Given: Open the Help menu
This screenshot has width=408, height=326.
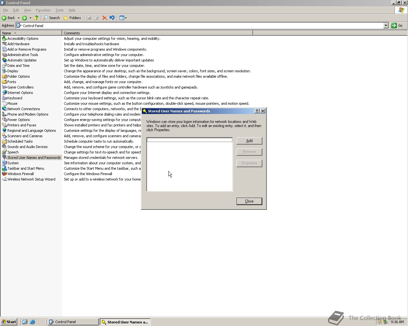Looking at the screenshot, I should [72, 10].
